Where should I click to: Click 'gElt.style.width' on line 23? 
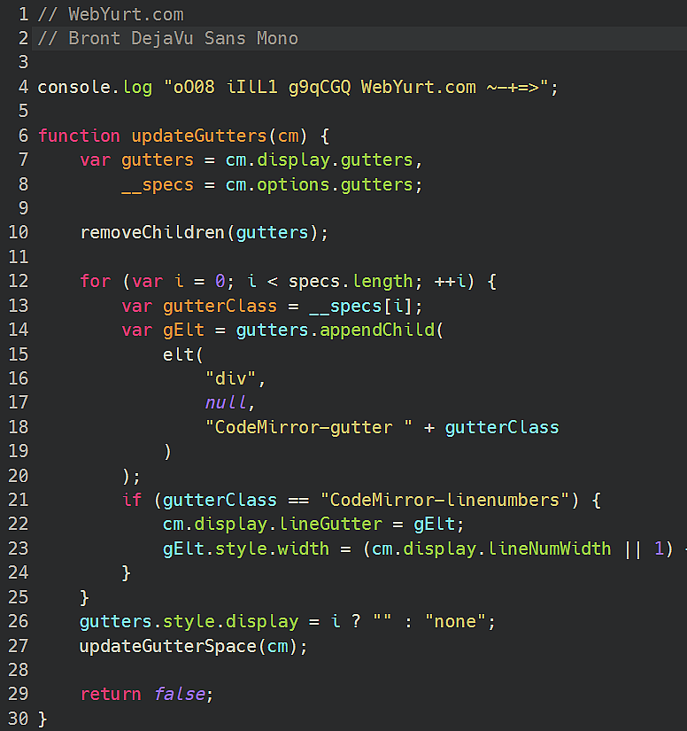click(x=246, y=549)
